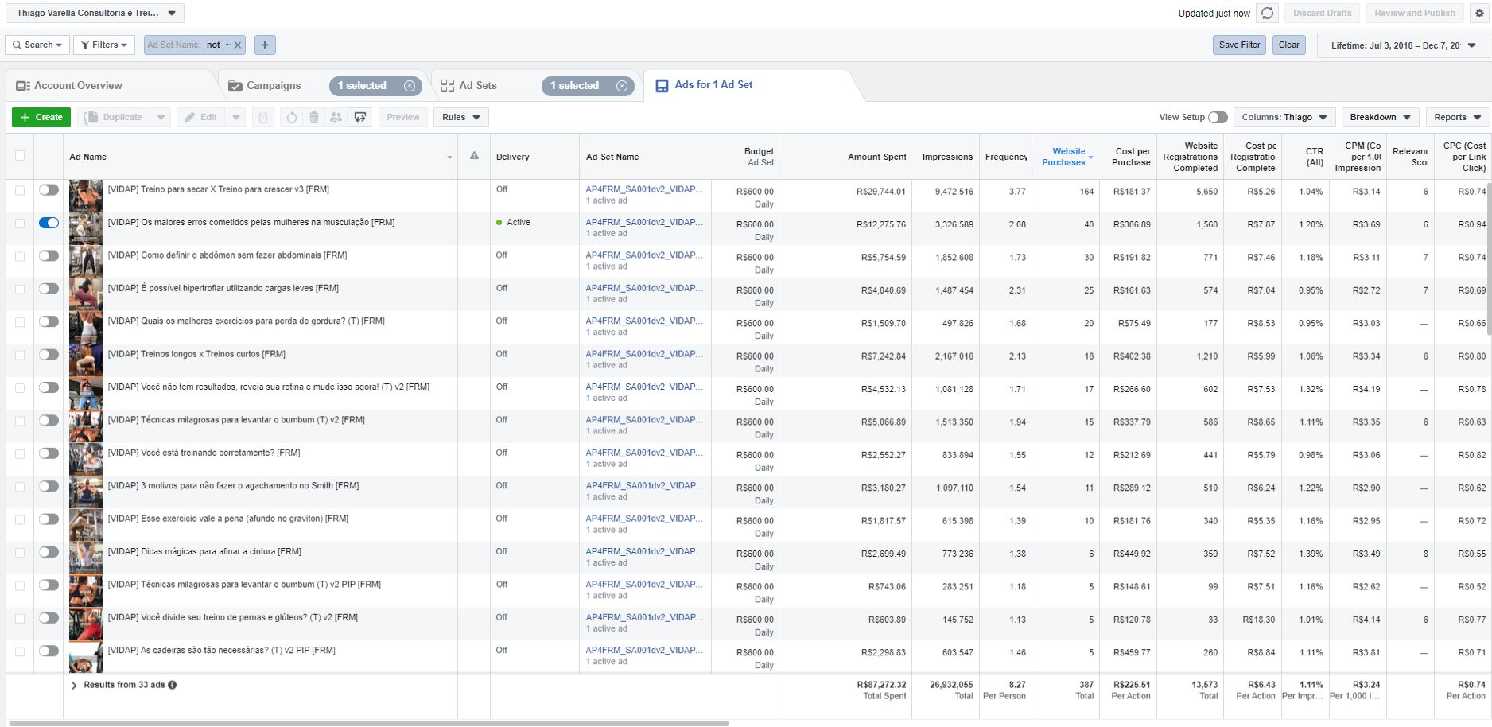The width and height of the screenshot is (1492, 727).
Task: Switch to the Account Overview tab
Action: click(x=78, y=86)
